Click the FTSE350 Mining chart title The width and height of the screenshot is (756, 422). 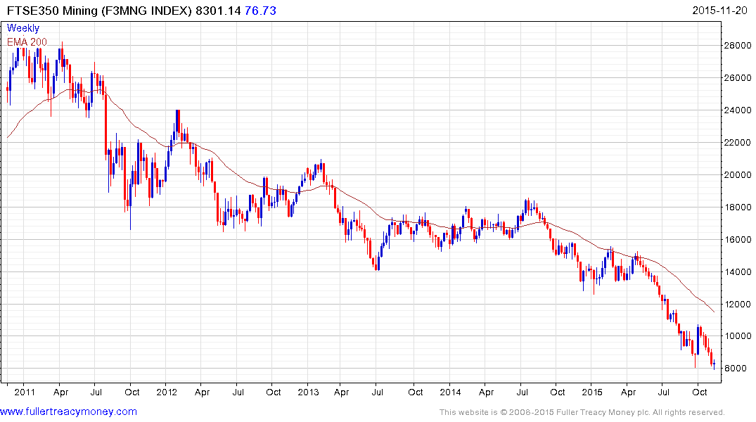[x=99, y=11]
